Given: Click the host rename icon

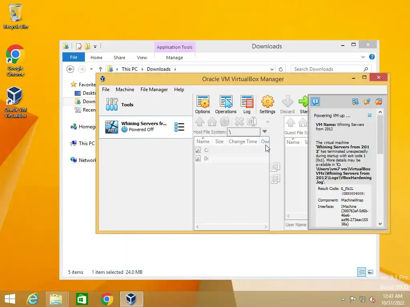Looking at the screenshot, I should pyautogui.click(x=251, y=122).
